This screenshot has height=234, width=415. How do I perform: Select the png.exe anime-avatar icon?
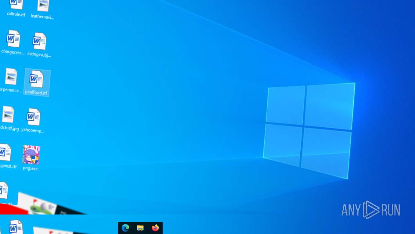click(31, 154)
